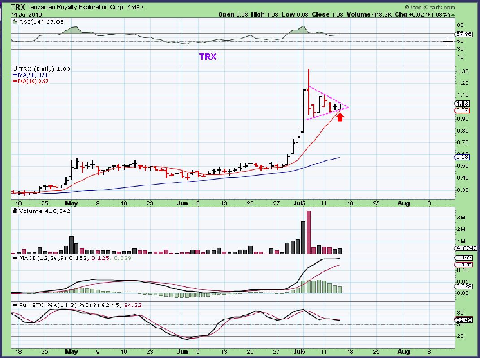The image size is (480, 358).
Task: Click the 0.30 price axis label
Action: coord(463,190)
